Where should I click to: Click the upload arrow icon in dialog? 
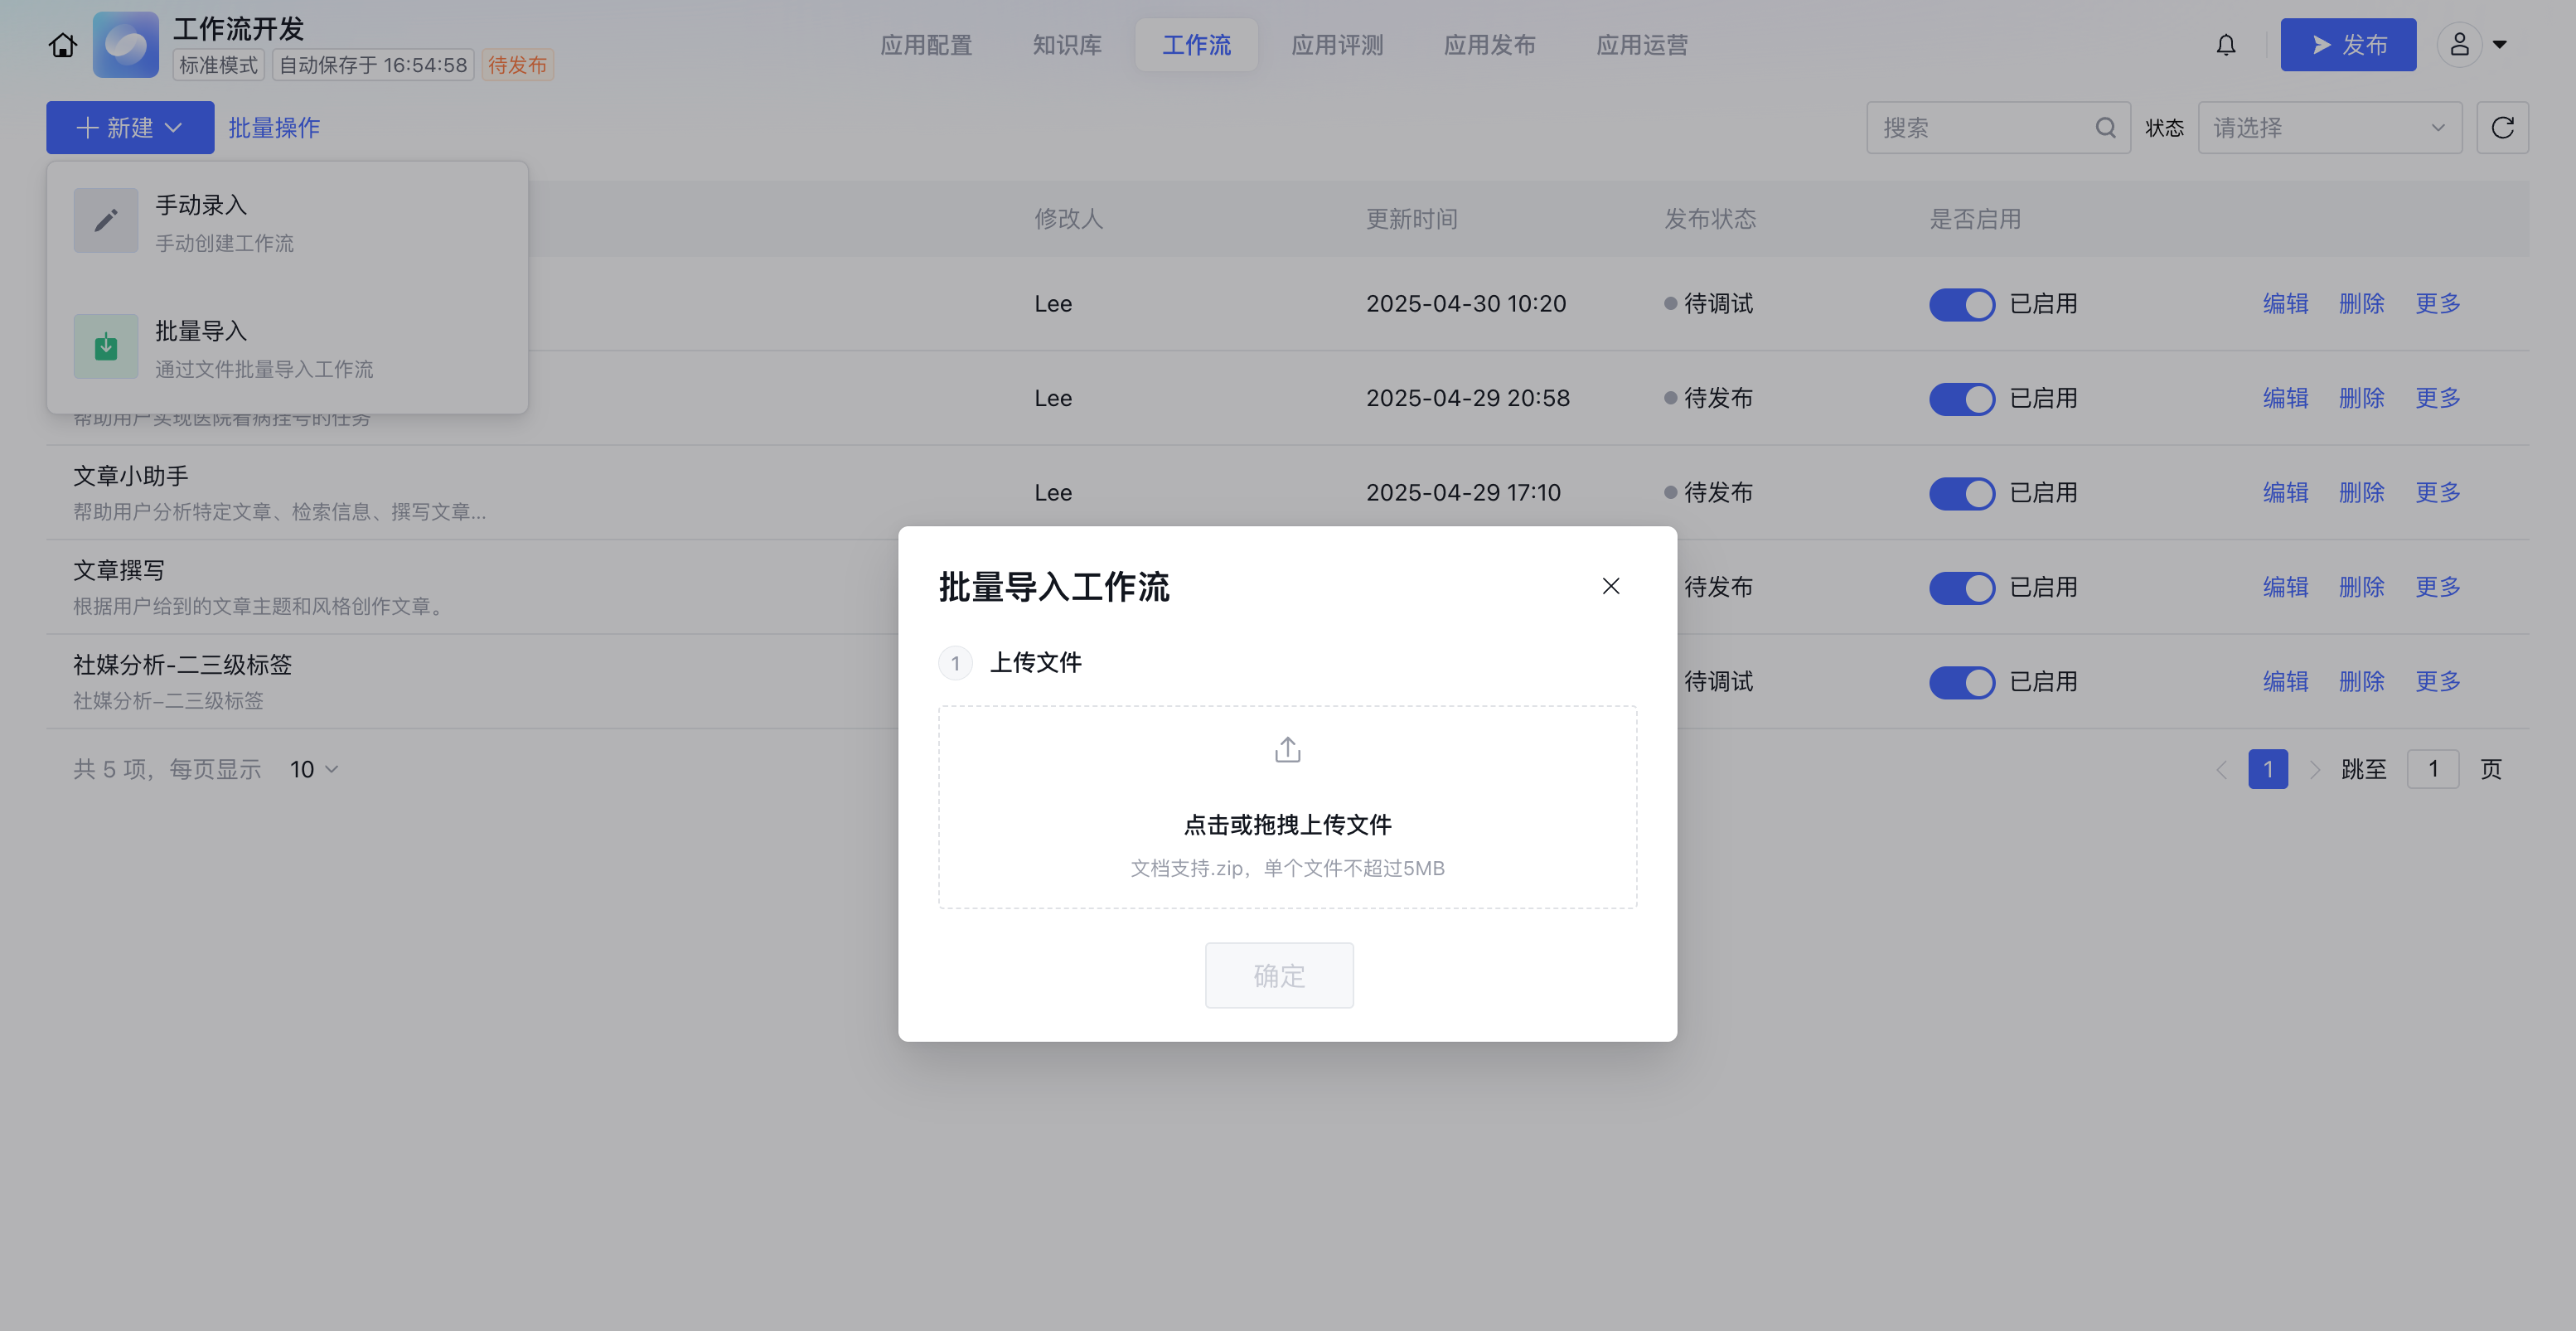point(1287,750)
